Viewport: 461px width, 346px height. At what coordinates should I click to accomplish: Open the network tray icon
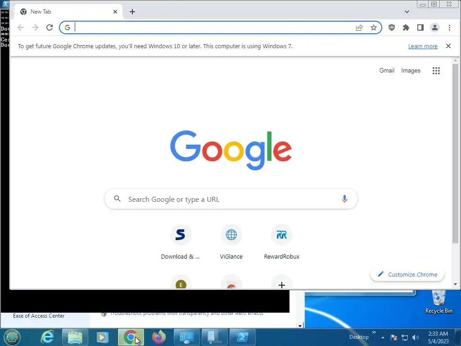(x=405, y=337)
